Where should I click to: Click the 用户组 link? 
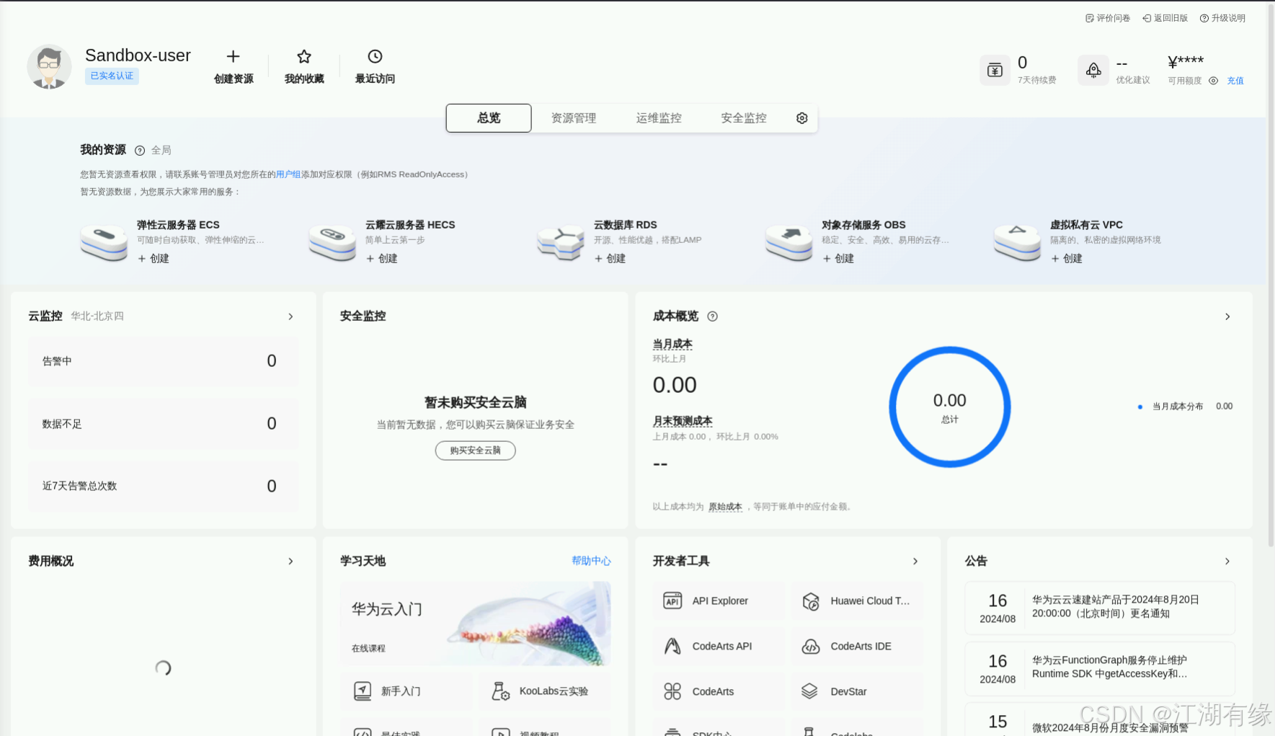point(288,174)
